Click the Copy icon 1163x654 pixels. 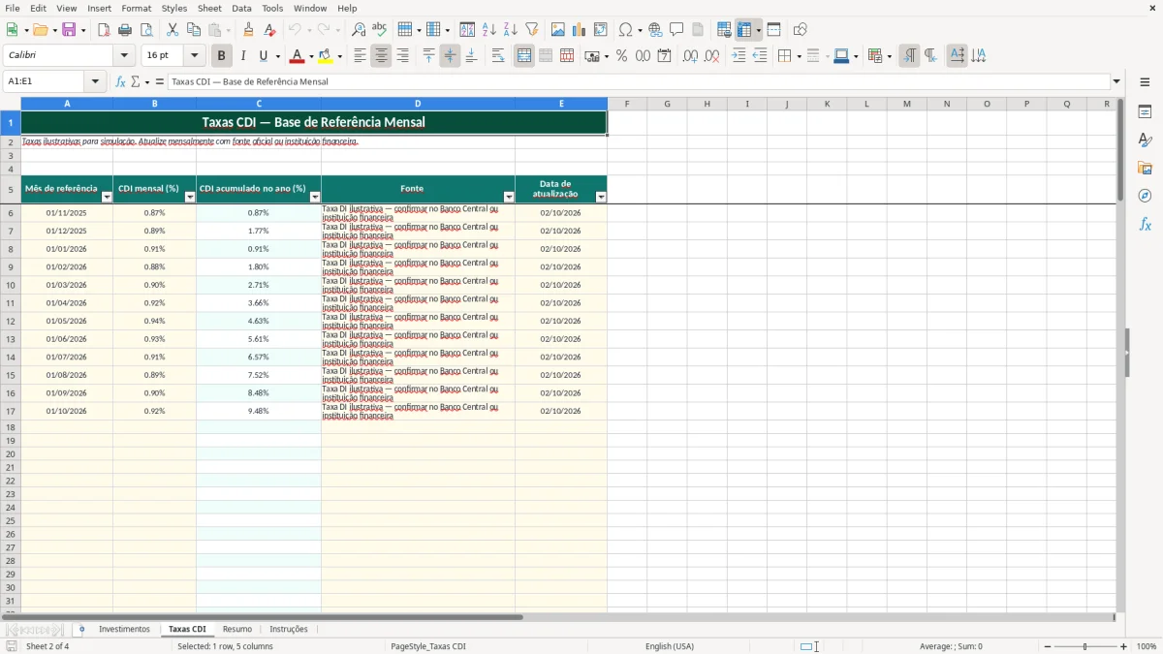[x=193, y=30]
